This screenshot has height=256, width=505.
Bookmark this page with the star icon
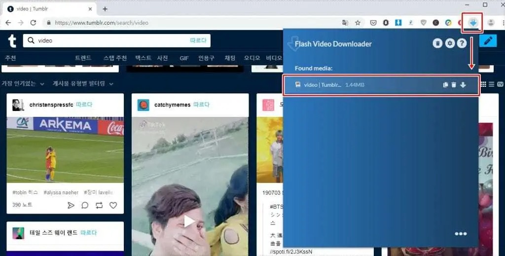coord(358,23)
